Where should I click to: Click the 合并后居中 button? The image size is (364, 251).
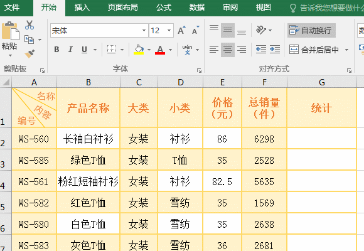click(314, 50)
